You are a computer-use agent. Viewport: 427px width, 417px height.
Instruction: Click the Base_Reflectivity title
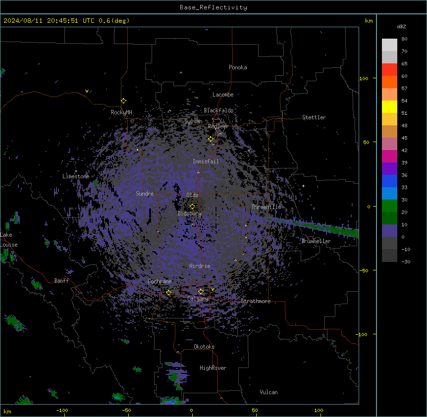[213, 7]
